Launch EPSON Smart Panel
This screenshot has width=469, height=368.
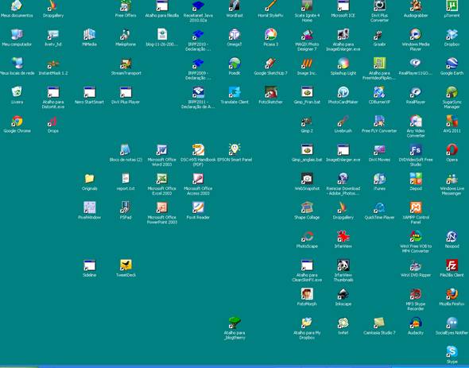point(234,149)
